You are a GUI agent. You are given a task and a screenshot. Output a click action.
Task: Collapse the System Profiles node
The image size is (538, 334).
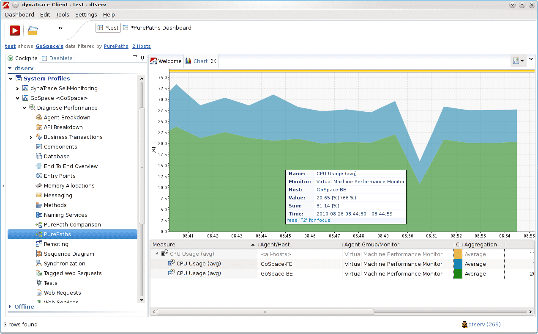coord(11,78)
